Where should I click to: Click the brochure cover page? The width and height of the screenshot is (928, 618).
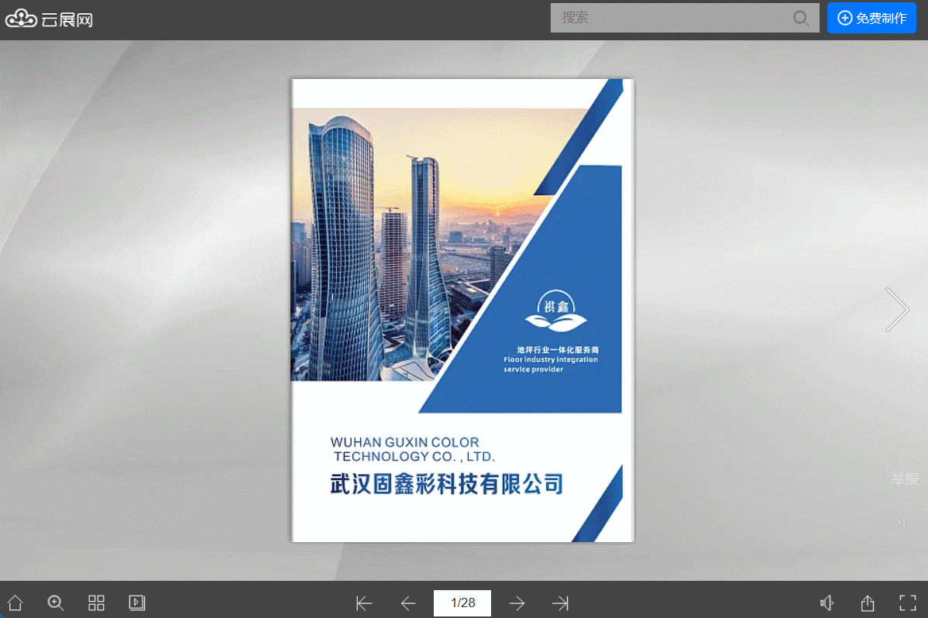462,310
